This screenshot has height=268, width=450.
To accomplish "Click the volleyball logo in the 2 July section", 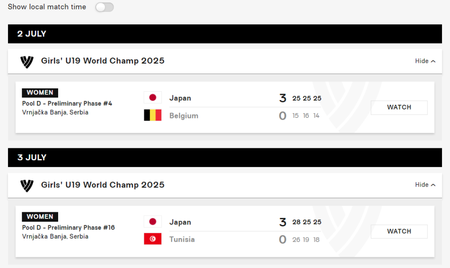I will [x=27, y=62].
